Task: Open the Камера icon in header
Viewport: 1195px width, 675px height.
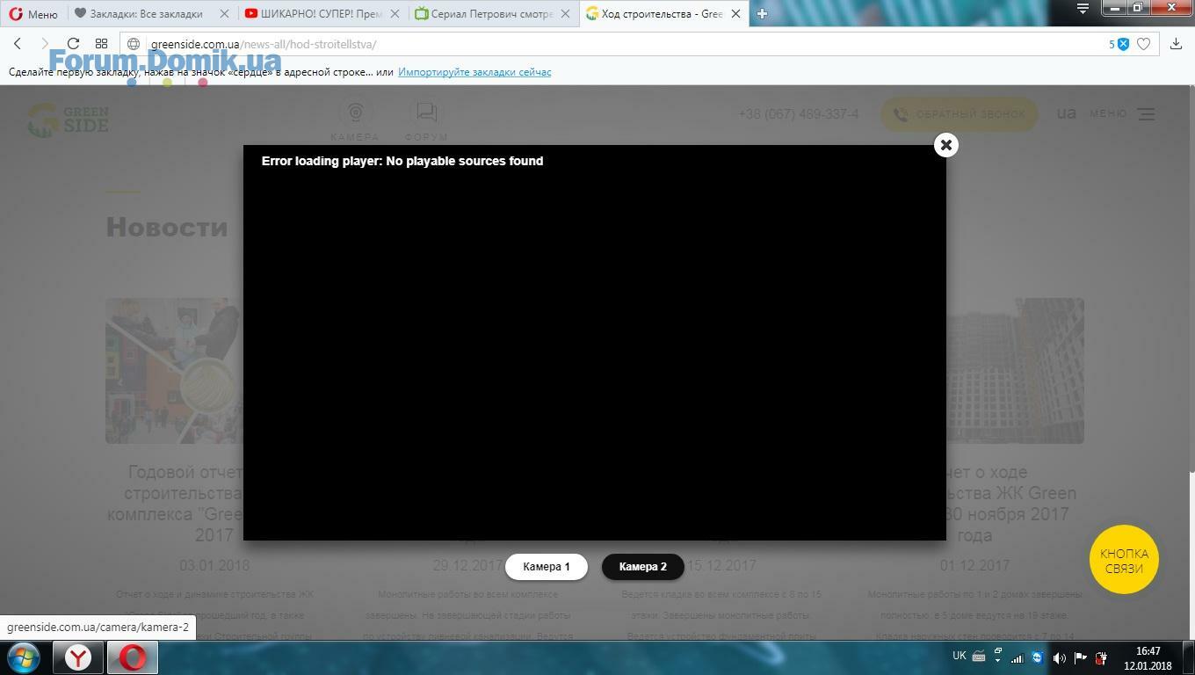Action: tap(355, 120)
